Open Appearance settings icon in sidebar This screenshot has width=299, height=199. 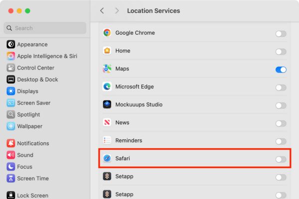[x=10, y=44]
